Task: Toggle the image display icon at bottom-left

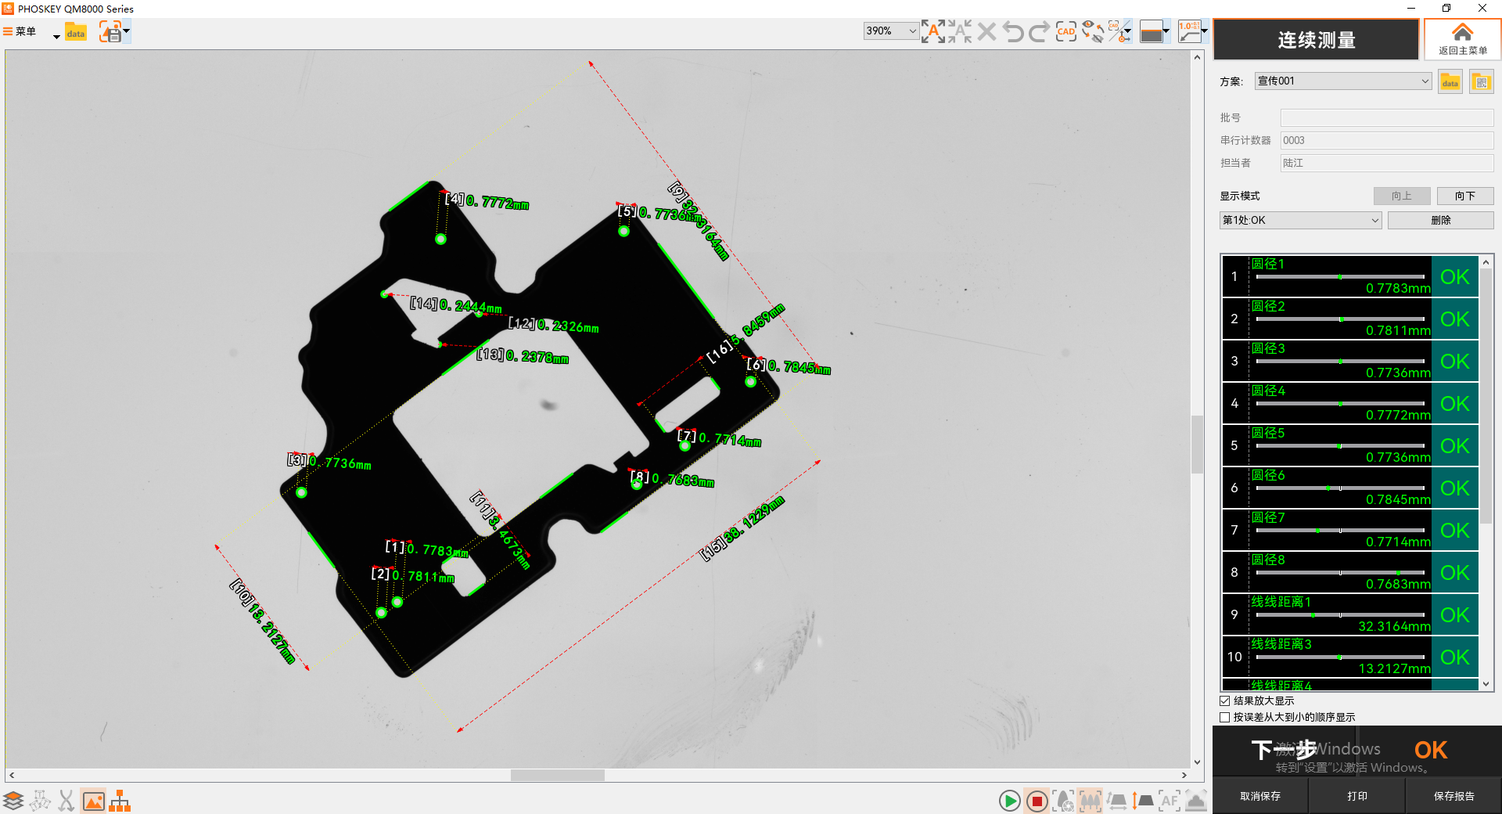Action: pyautogui.click(x=93, y=801)
